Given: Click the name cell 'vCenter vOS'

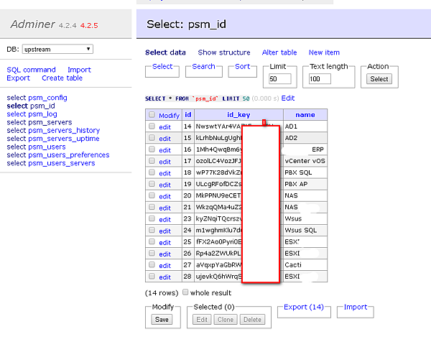Looking at the screenshot, I should coord(305,161).
